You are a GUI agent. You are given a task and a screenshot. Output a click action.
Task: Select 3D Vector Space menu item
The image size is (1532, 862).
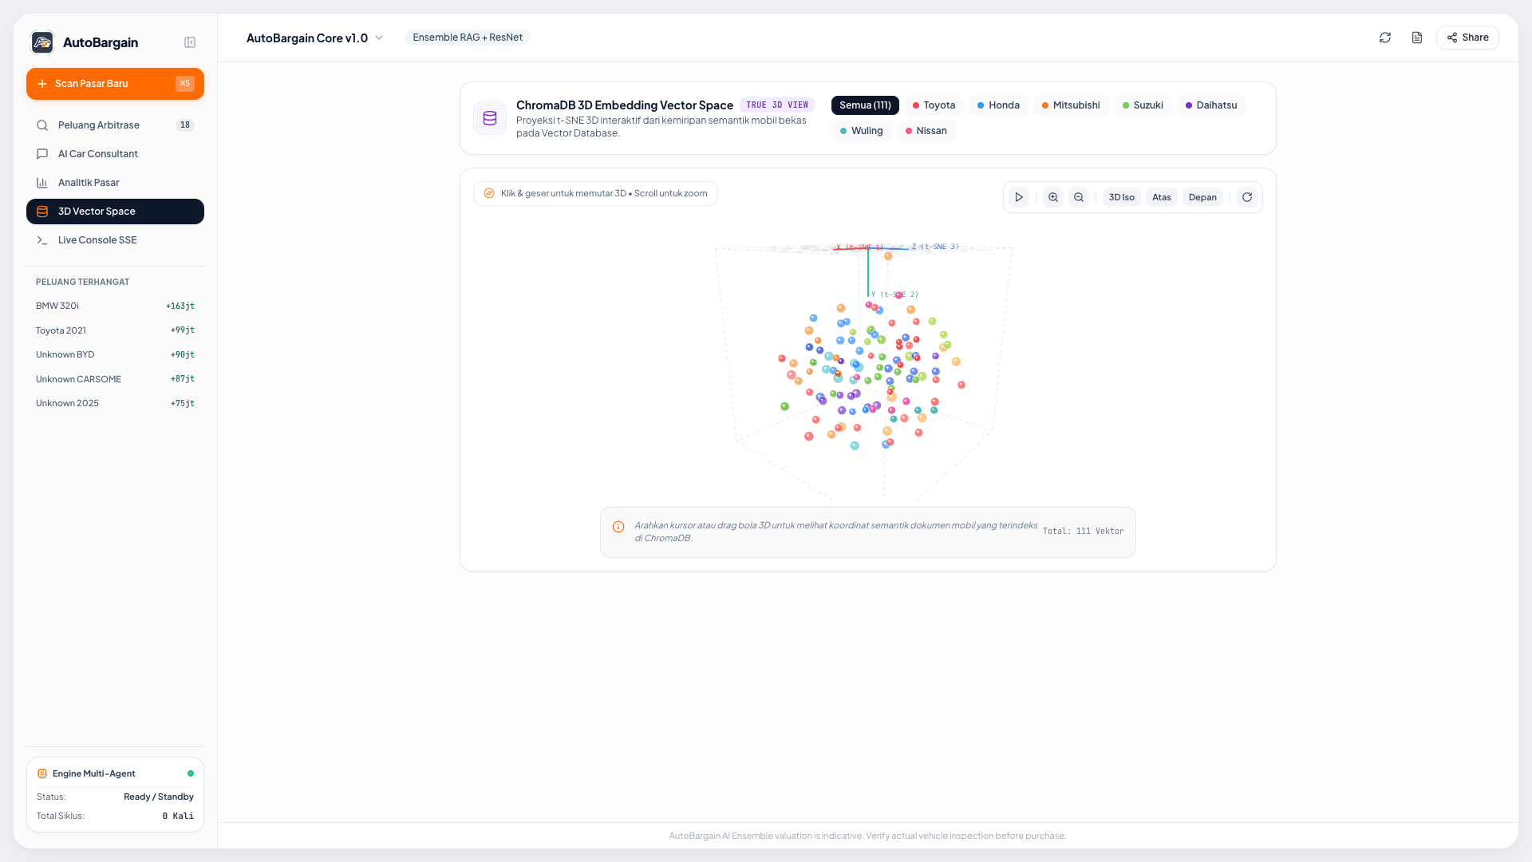pos(115,212)
